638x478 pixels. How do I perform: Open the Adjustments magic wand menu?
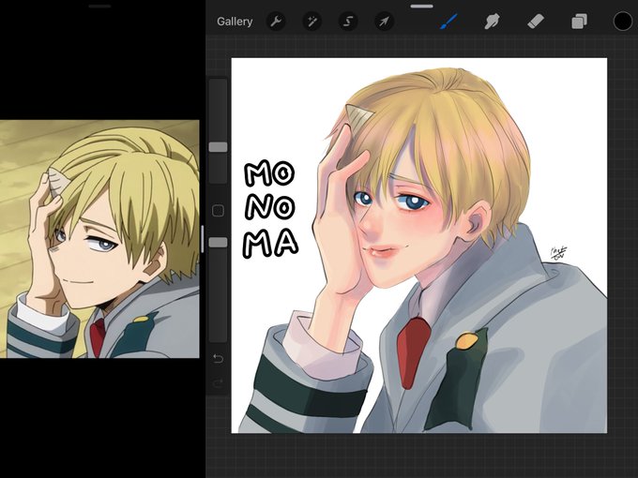click(x=312, y=22)
